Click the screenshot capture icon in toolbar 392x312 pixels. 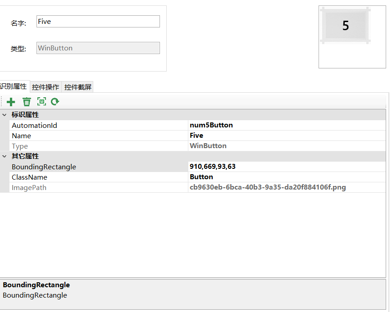click(x=41, y=102)
